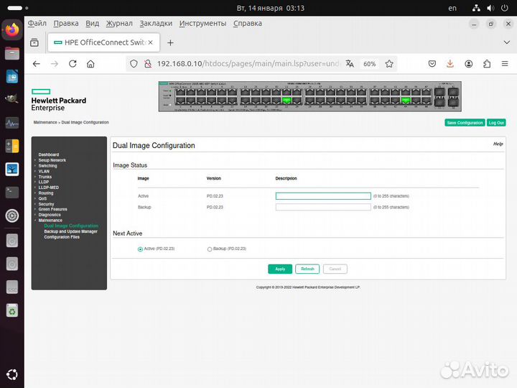
Task: Open the Calculator from the dock
Action: (12, 146)
